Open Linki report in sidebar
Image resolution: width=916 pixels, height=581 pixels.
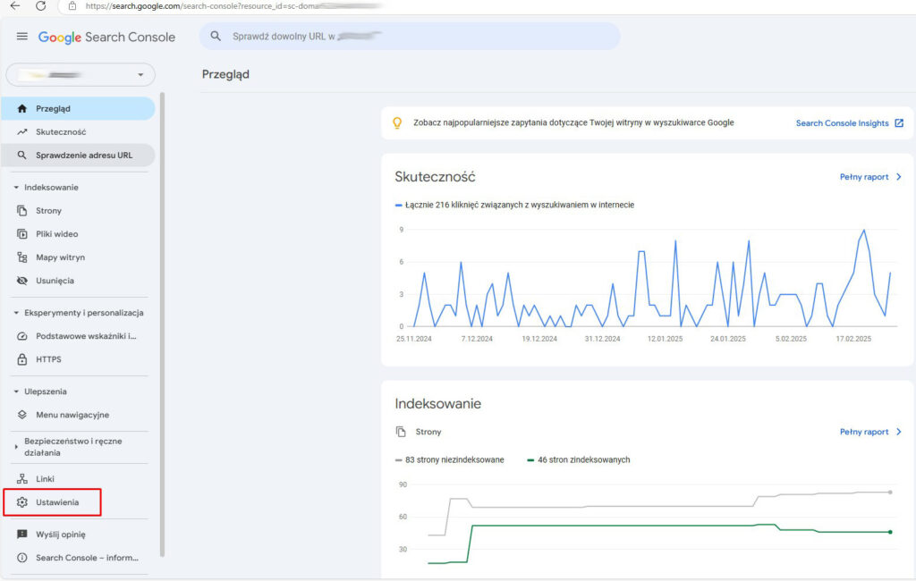(x=45, y=479)
